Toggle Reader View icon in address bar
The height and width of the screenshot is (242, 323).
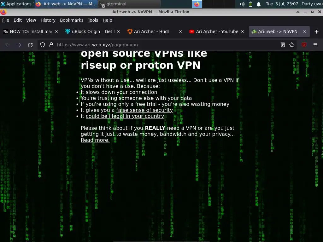pos(283,45)
